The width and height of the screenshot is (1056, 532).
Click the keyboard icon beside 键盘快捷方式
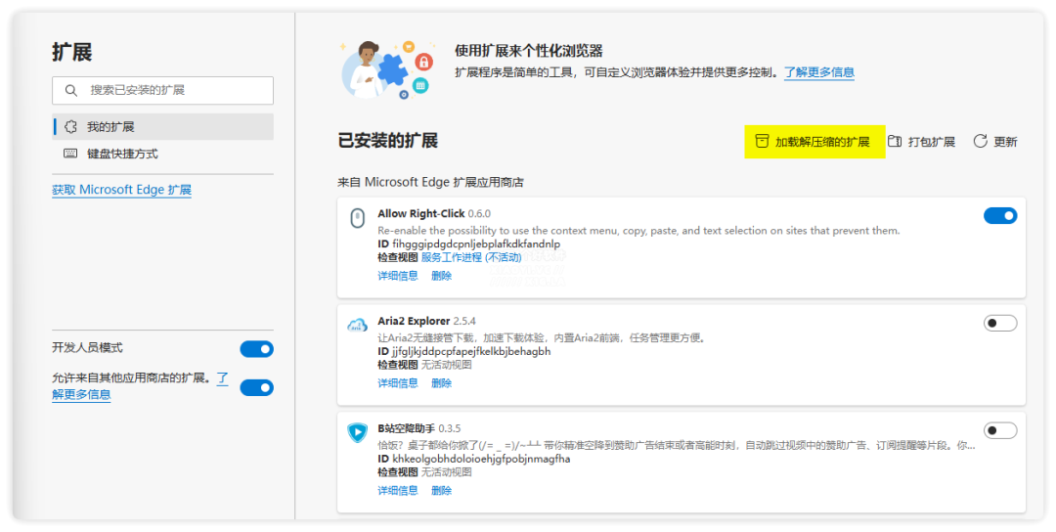(x=70, y=154)
